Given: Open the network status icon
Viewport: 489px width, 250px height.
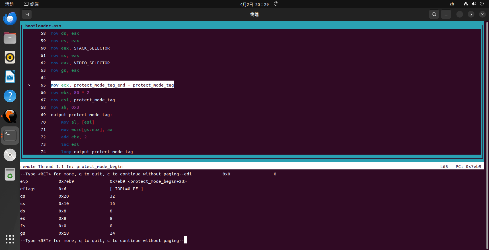Looking at the screenshot, I should click(466, 4).
